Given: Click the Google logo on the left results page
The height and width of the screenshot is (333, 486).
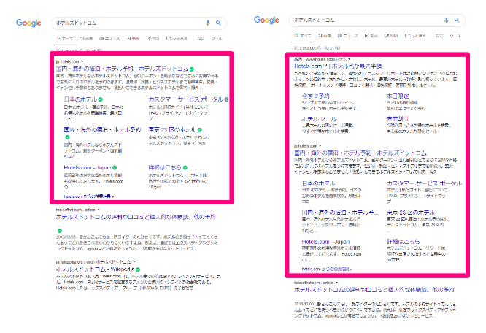Looking at the screenshot, I should 28,23.
